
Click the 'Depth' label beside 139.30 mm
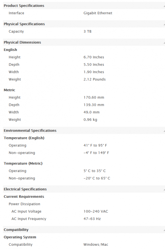(x=14, y=105)
